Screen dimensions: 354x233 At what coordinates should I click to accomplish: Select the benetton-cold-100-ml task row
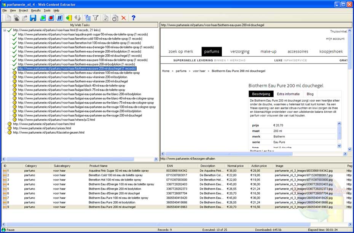[80, 39]
